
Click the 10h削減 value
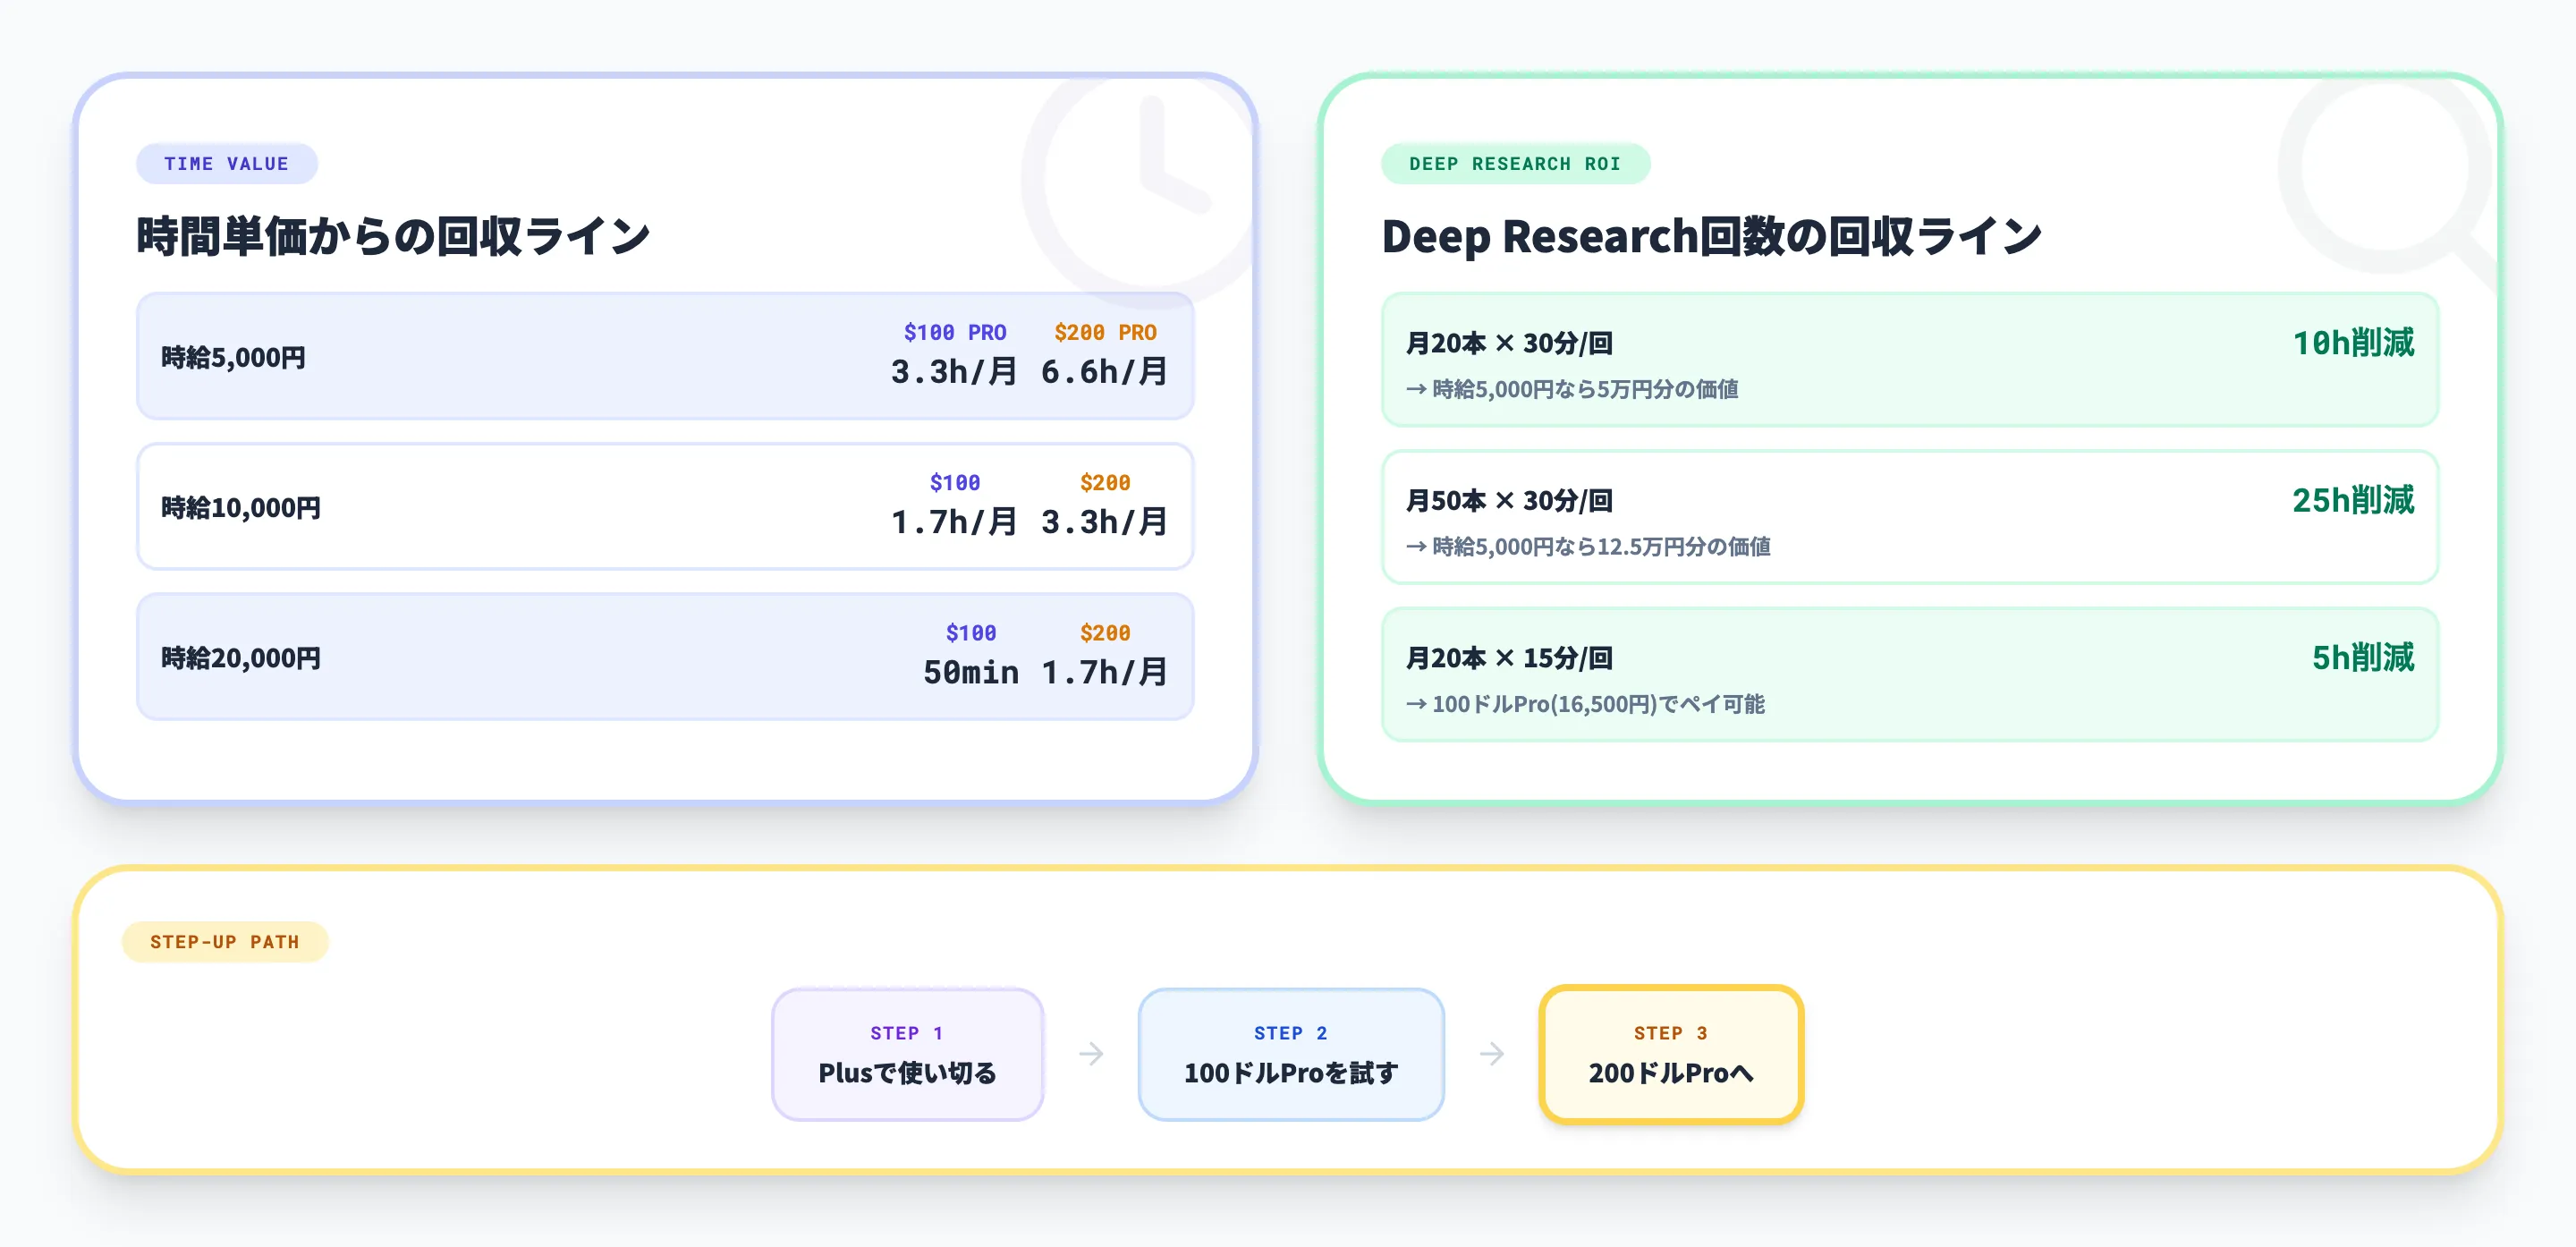coord(2353,343)
